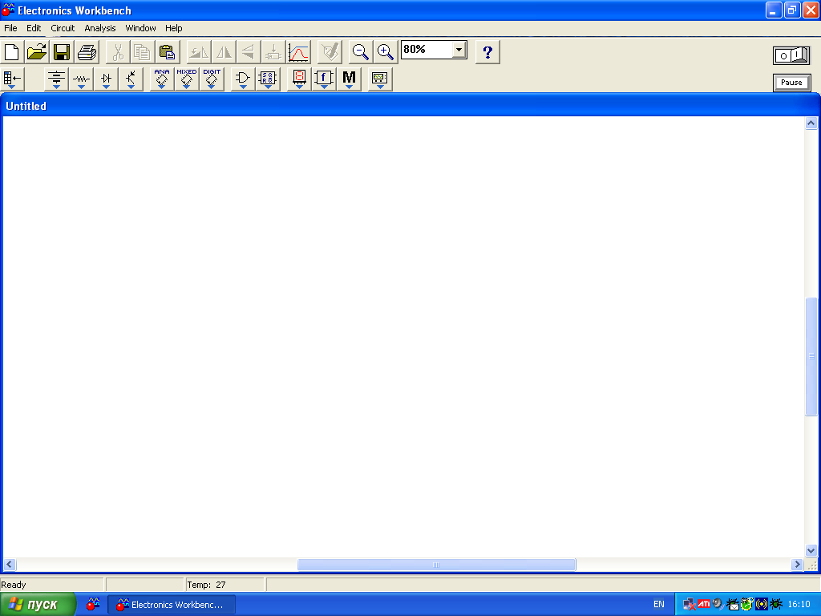Viewport: 821px width, 616px height.
Task: Open the Digital ICs bin
Action: point(212,79)
